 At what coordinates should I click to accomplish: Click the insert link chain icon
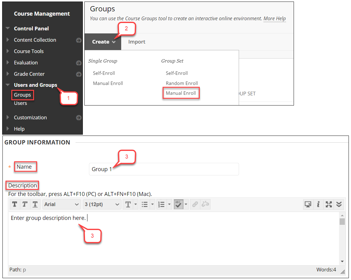[x=195, y=204]
